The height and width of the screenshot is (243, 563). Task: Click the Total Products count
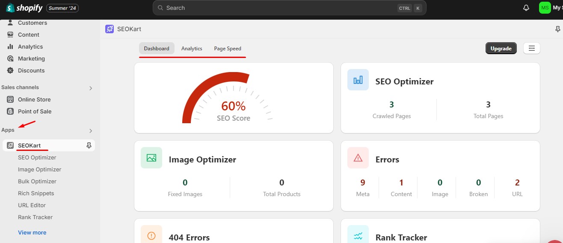(281, 182)
